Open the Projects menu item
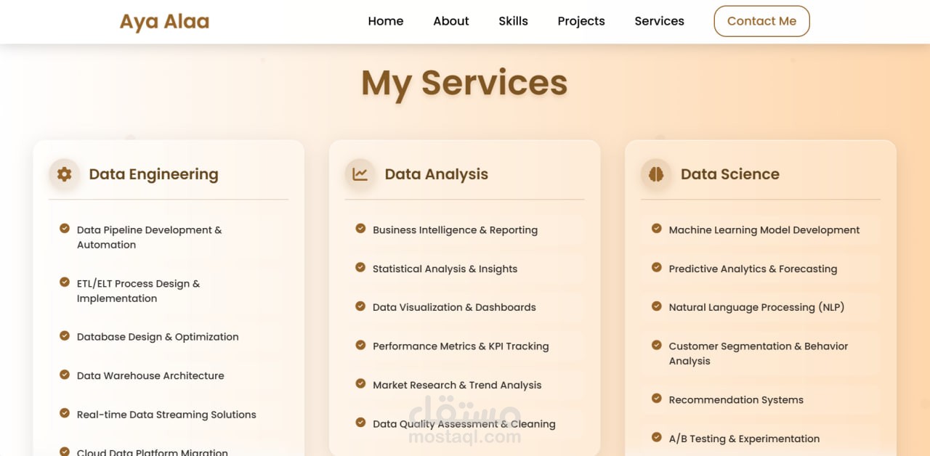 pyautogui.click(x=581, y=21)
